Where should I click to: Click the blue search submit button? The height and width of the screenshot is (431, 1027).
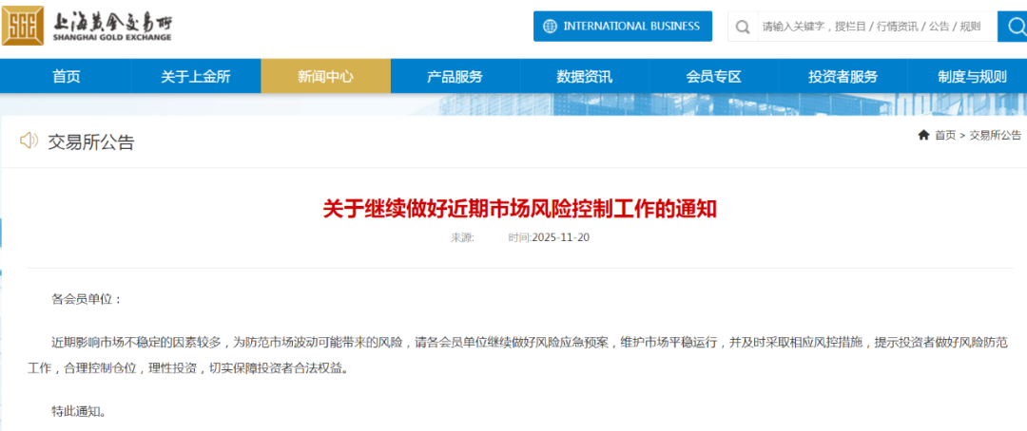1013,27
